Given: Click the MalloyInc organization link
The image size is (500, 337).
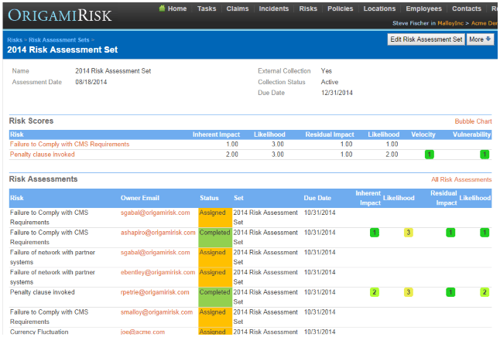Looking at the screenshot, I should tap(450, 23).
